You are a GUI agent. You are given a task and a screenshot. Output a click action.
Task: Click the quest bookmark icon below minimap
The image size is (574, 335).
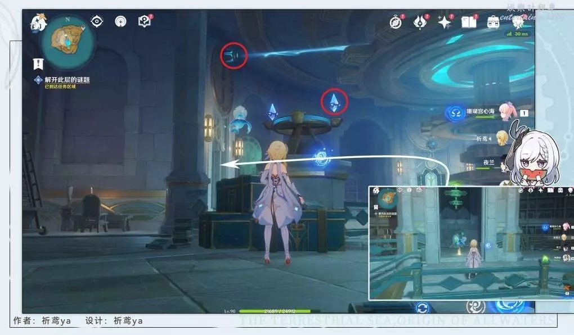click(x=38, y=63)
